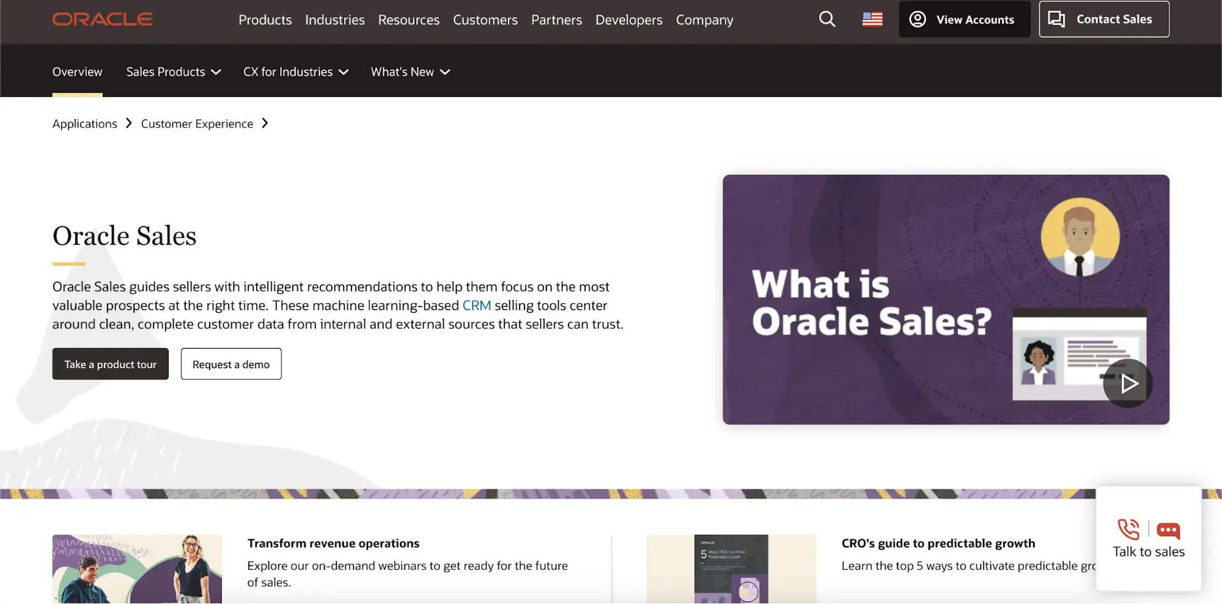
Task: Click the Contact Sales button
Action: pyautogui.click(x=1103, y=20)
